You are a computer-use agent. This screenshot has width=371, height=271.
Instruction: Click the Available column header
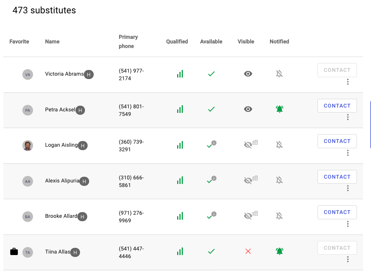point(211,41)
